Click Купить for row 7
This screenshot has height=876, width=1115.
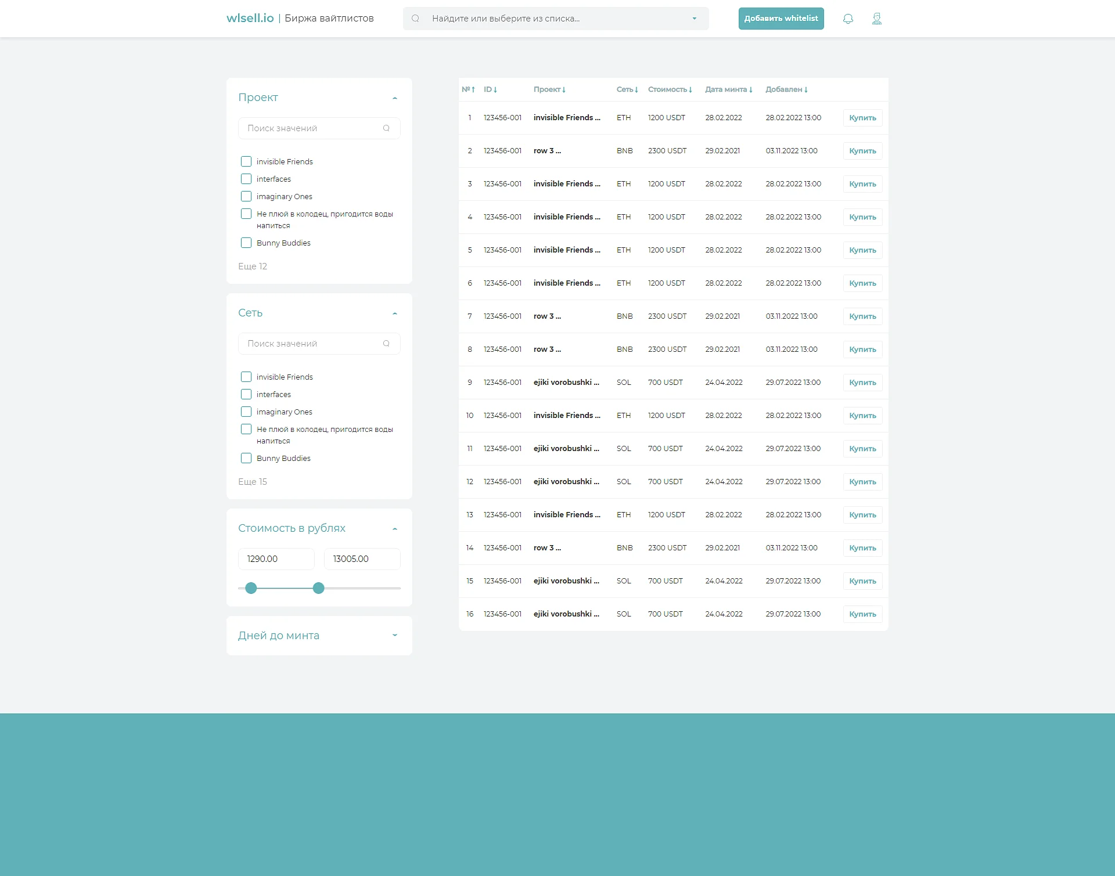click(x=862, y=316)
